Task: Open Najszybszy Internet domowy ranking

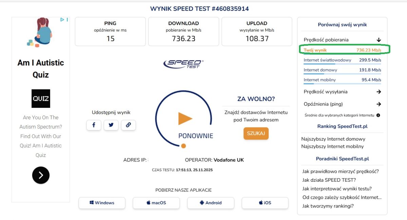Action: (x=333, y=139)
